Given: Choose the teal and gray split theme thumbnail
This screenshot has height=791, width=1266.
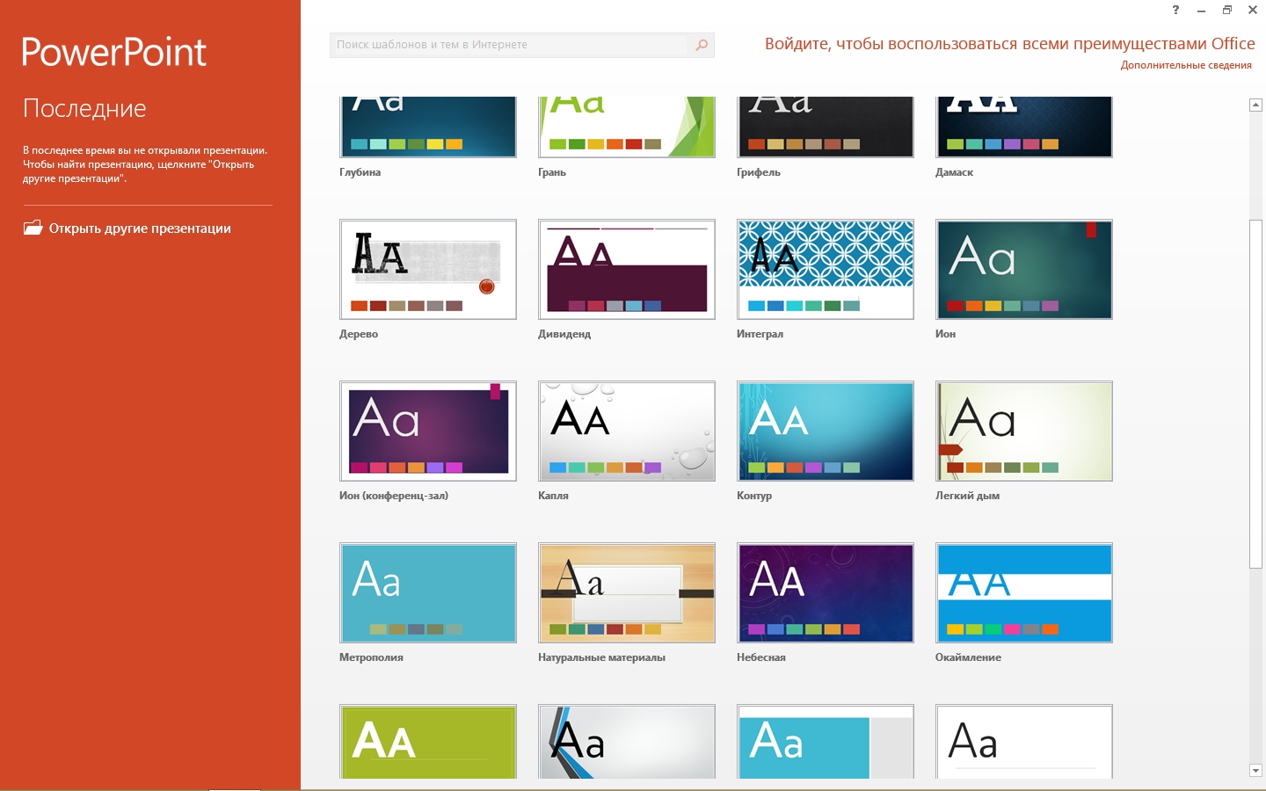Looking at the screenshot, I should [x=826, y=741].
